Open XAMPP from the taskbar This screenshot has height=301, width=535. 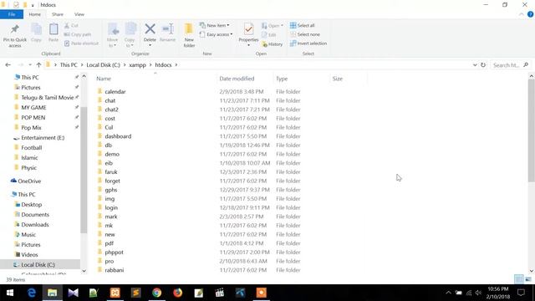(115, 293)
